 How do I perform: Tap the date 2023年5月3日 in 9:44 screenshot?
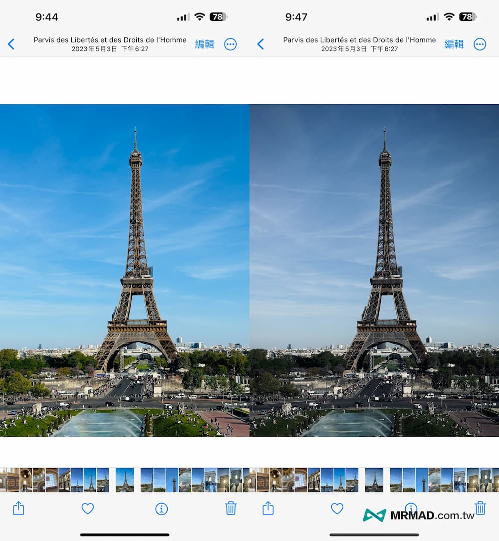[94, 49]
